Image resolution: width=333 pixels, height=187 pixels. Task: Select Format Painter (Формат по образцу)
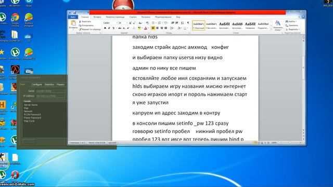click(x=89, y=29)
